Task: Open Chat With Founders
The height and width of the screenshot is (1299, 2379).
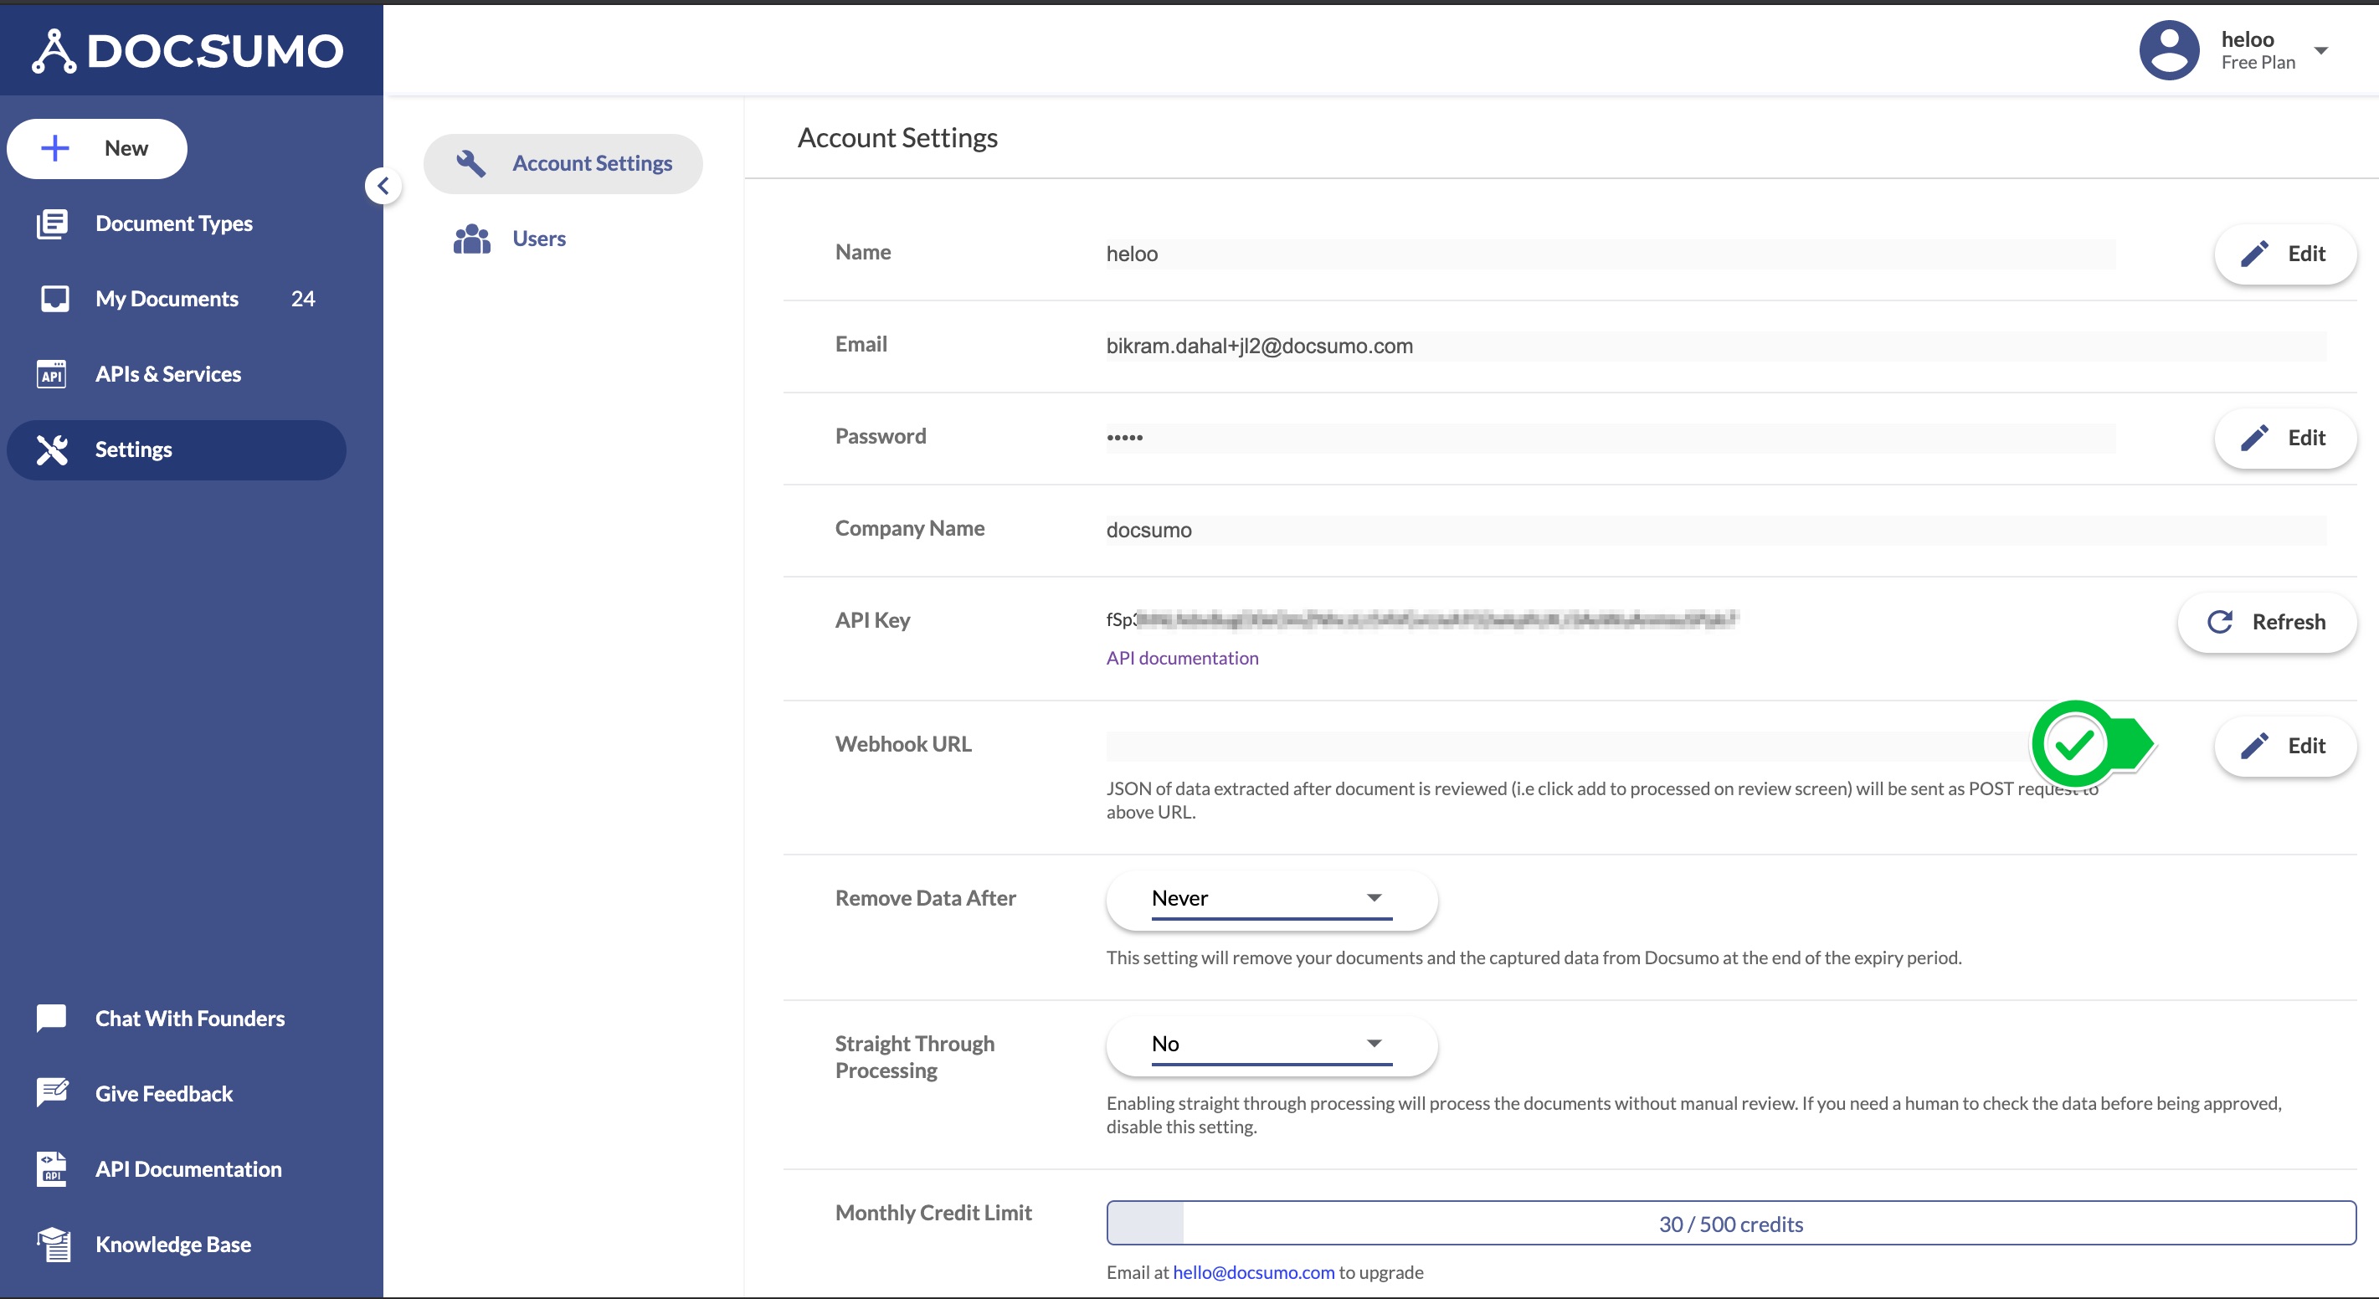Action: pyautogui.click(x=189, y=1019)
